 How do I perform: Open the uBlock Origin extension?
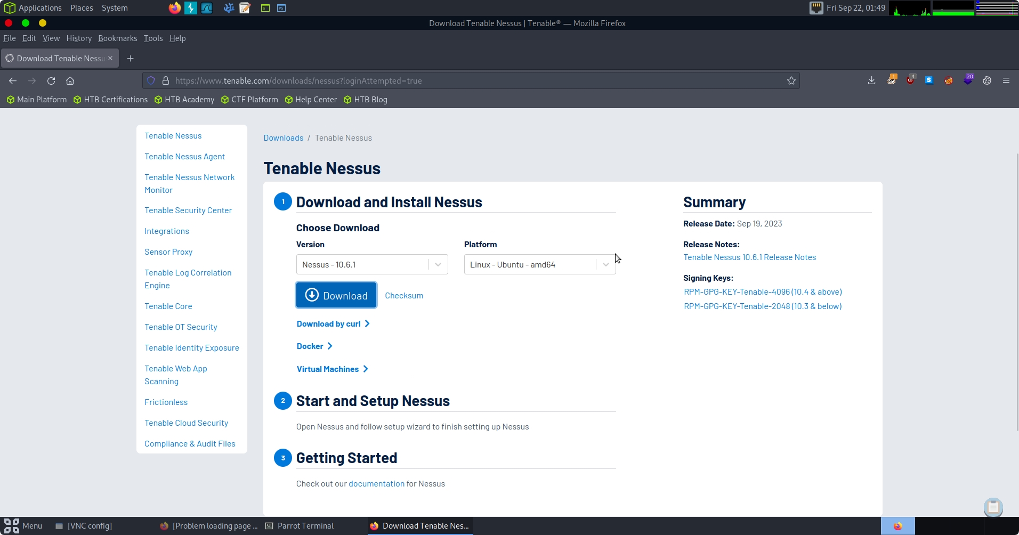point(911,80)
